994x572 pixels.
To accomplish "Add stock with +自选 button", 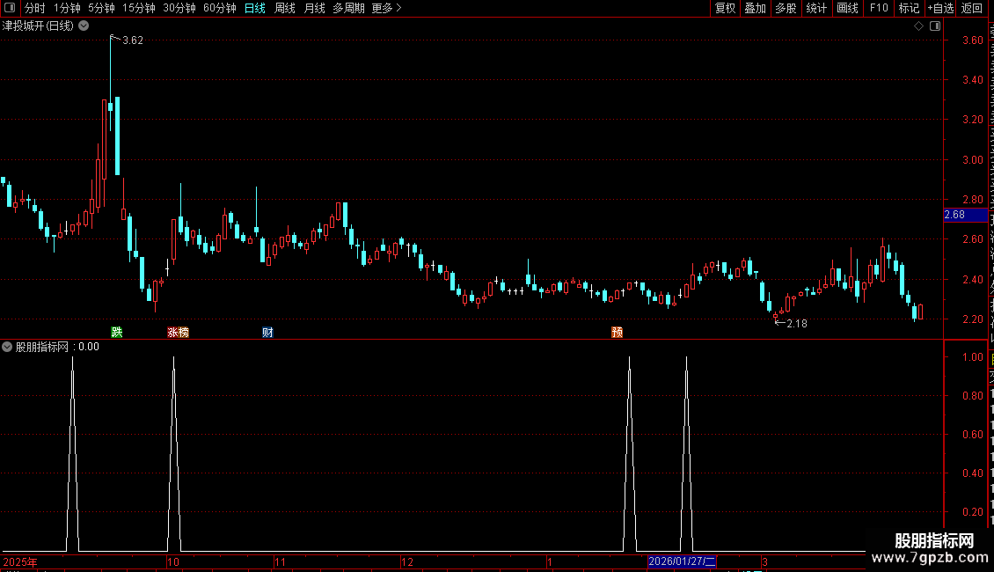I will (x=940, y=8).
